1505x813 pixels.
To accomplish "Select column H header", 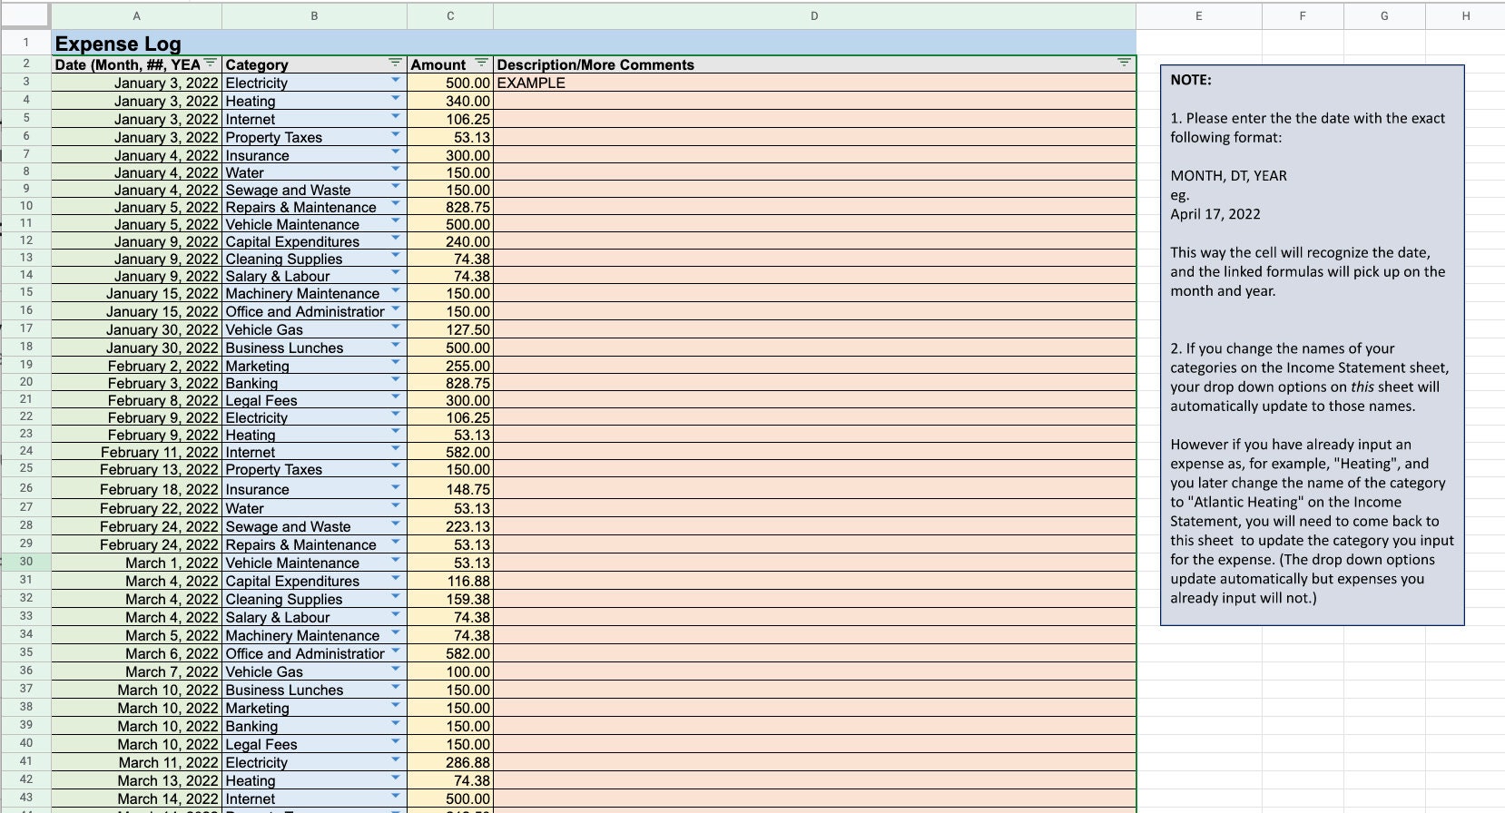I will click(1465, 15).
